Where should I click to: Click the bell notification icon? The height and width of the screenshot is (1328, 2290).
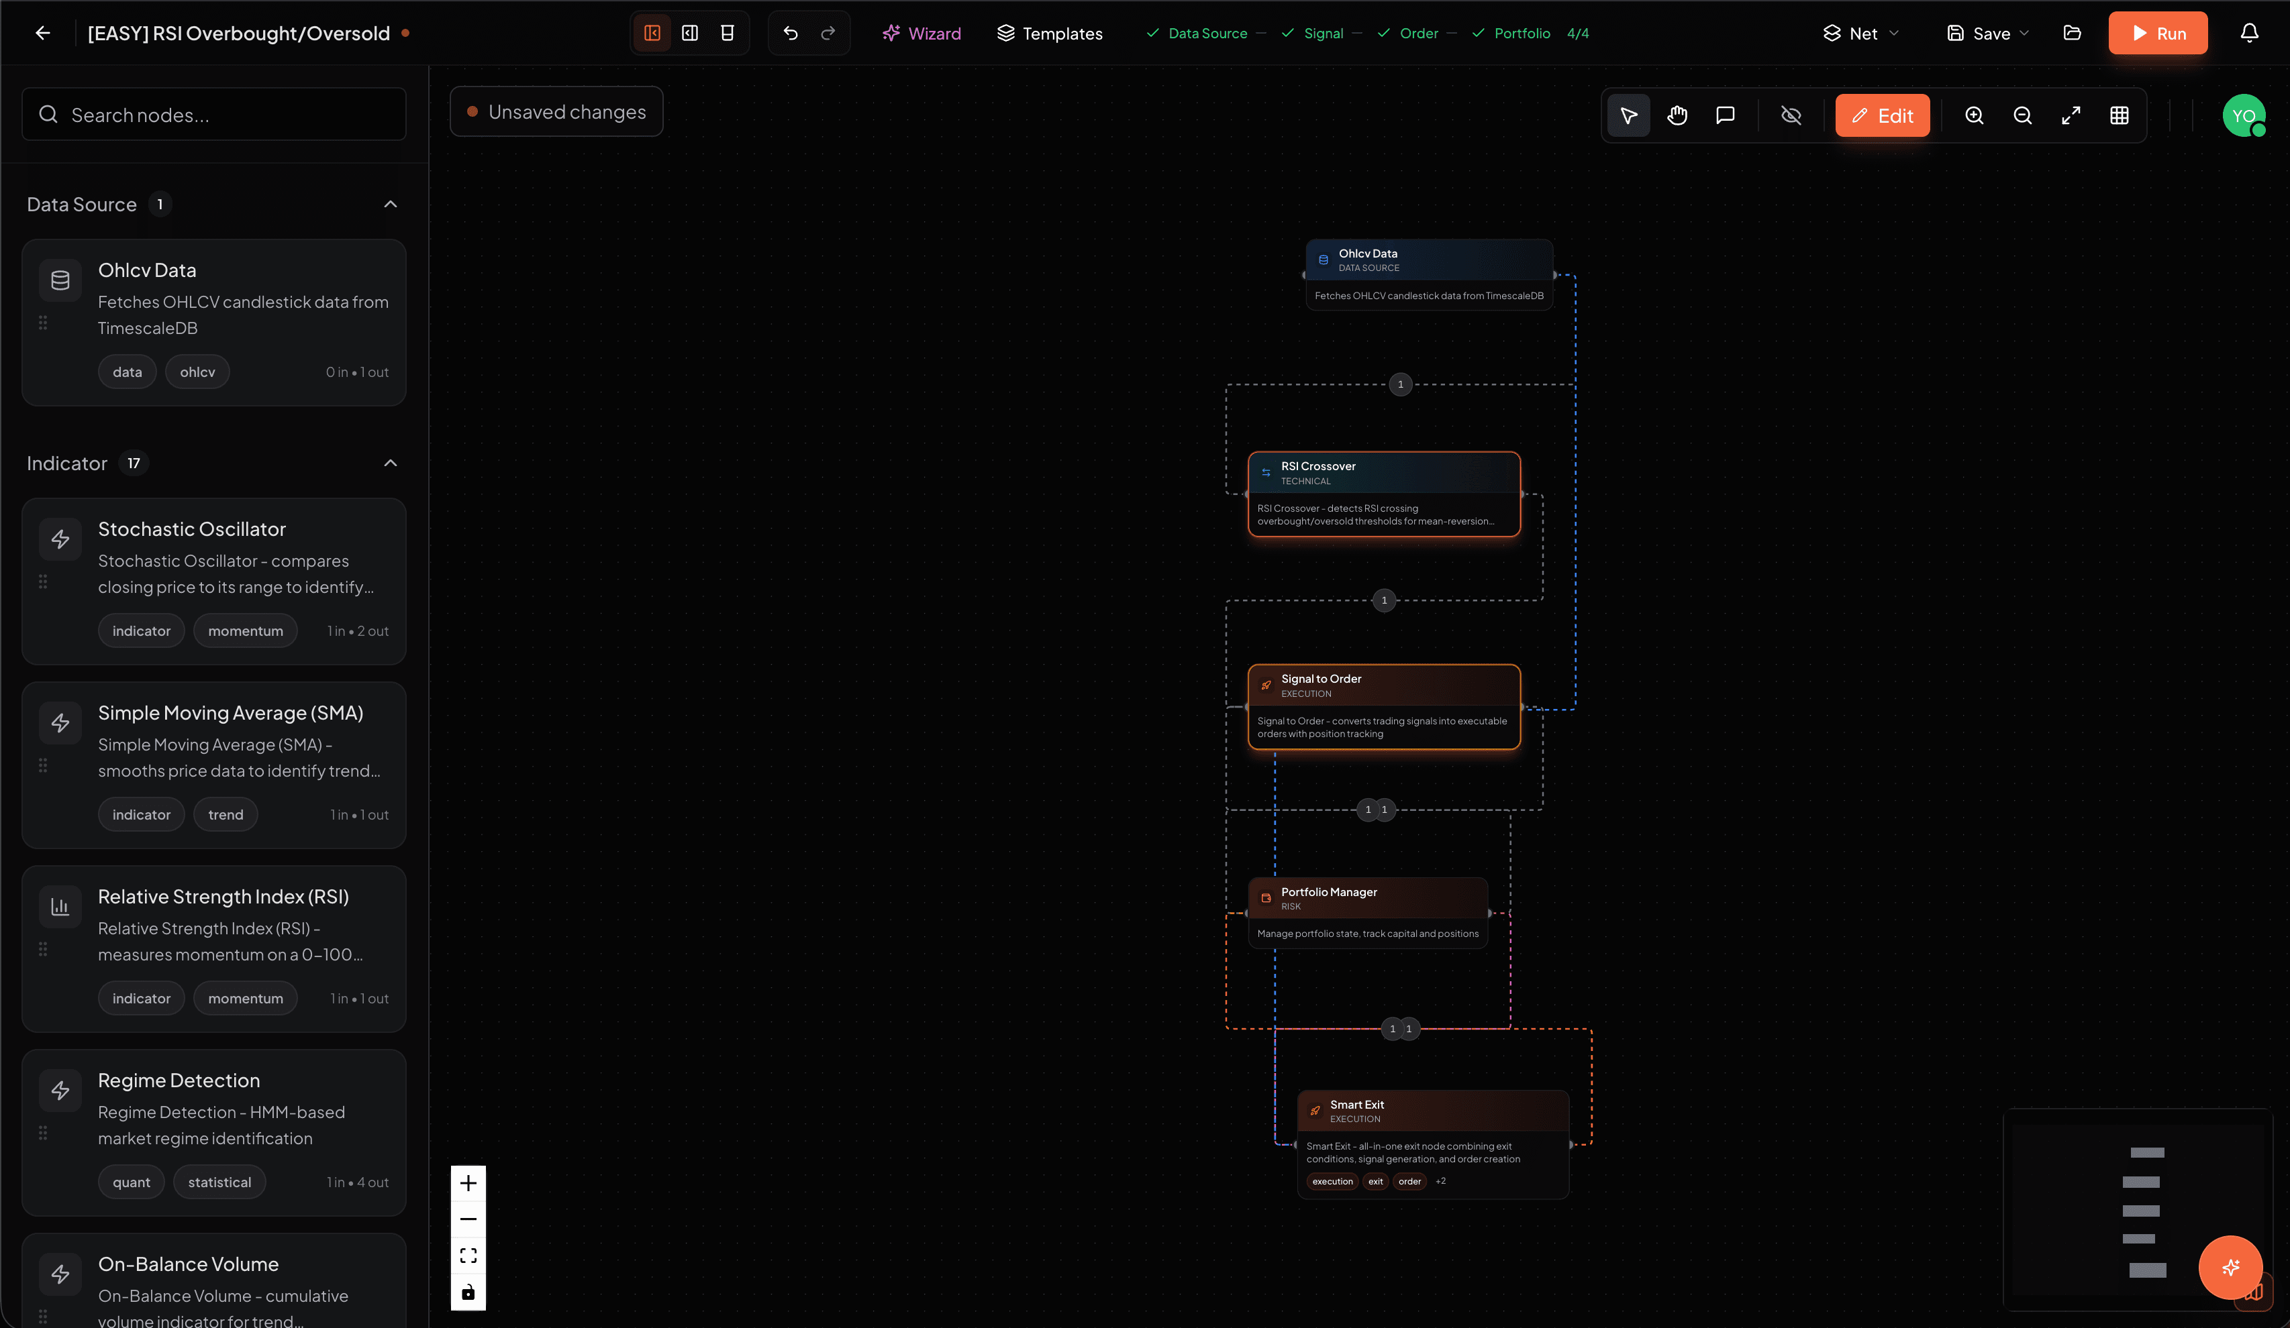[2249, 33]
